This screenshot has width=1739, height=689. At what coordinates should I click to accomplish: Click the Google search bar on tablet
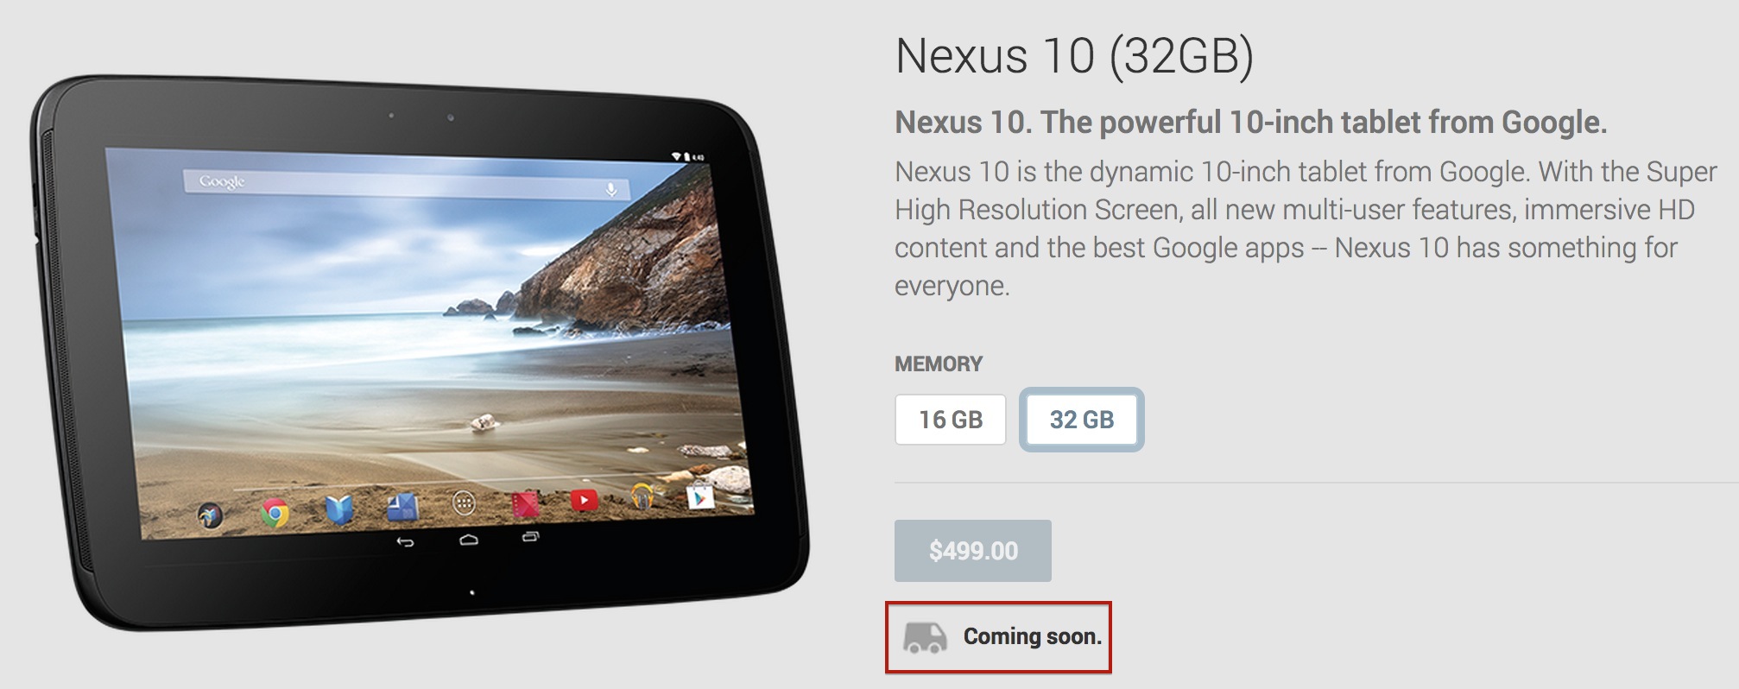pos(406,184)
